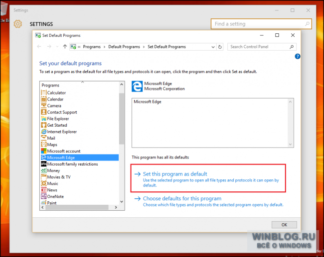
Task: Click the Calculator icon in Programs list
Action: pyautogui.click(x=43, y=93)
